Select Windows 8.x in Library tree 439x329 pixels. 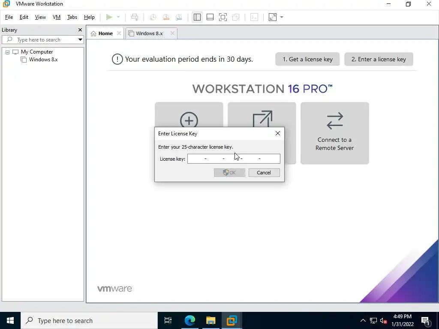pos(43,59)
